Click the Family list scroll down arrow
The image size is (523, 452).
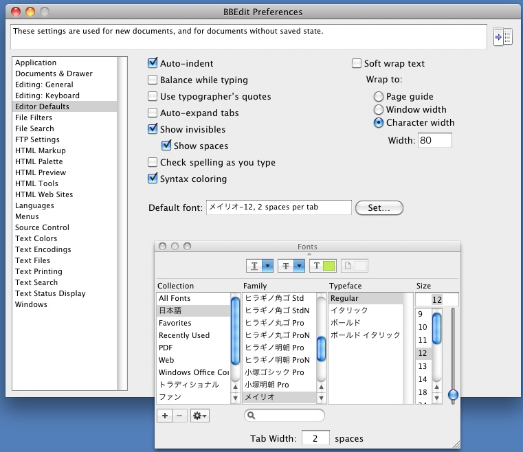pyautogui.click(x=321, y=399)
